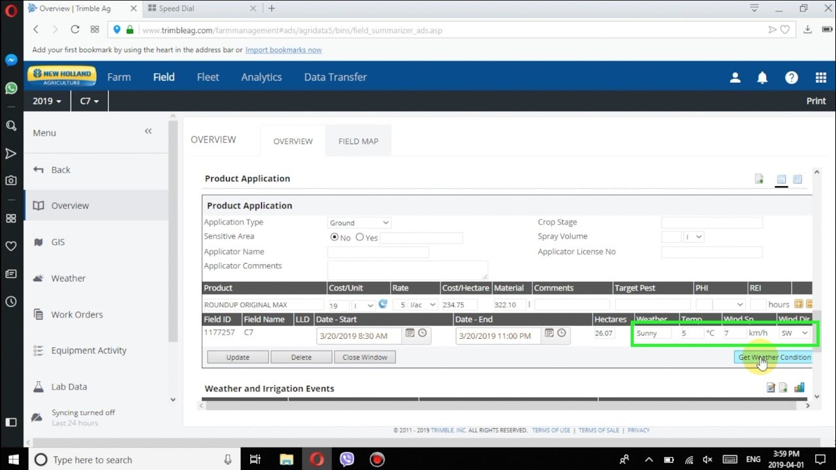Switch to the FIELD MAP tab

pos(358,141)
